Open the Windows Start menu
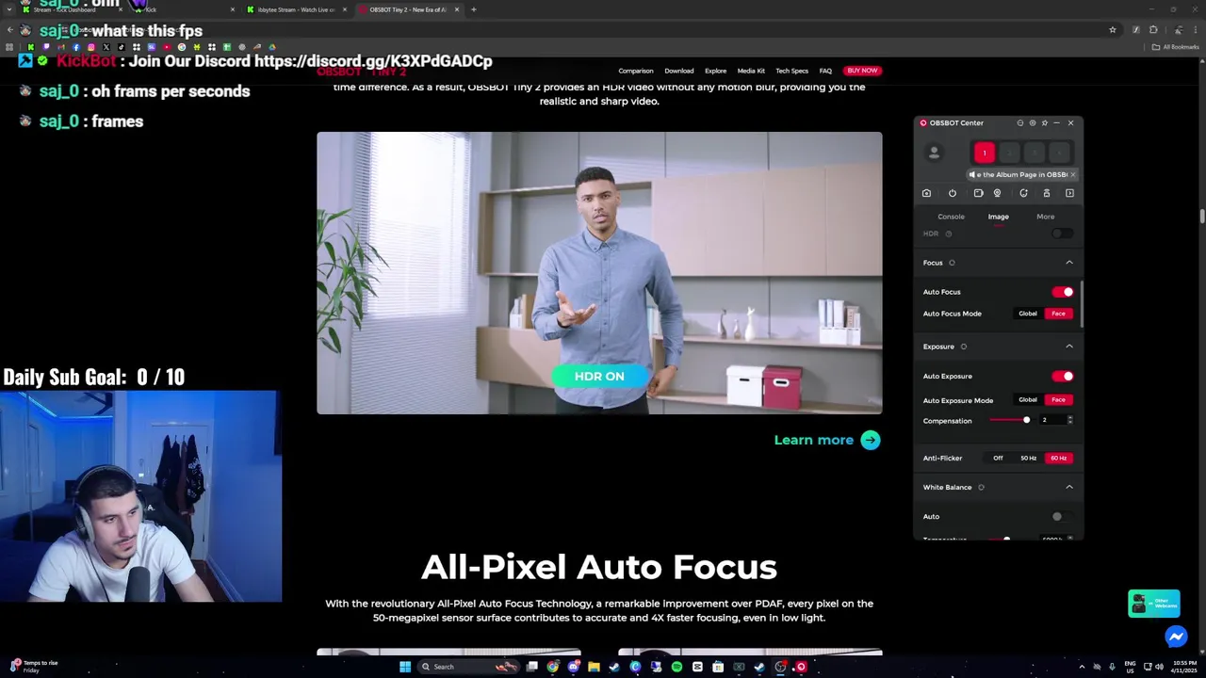Screen dimensions: 1206x678 pos(405,667)
